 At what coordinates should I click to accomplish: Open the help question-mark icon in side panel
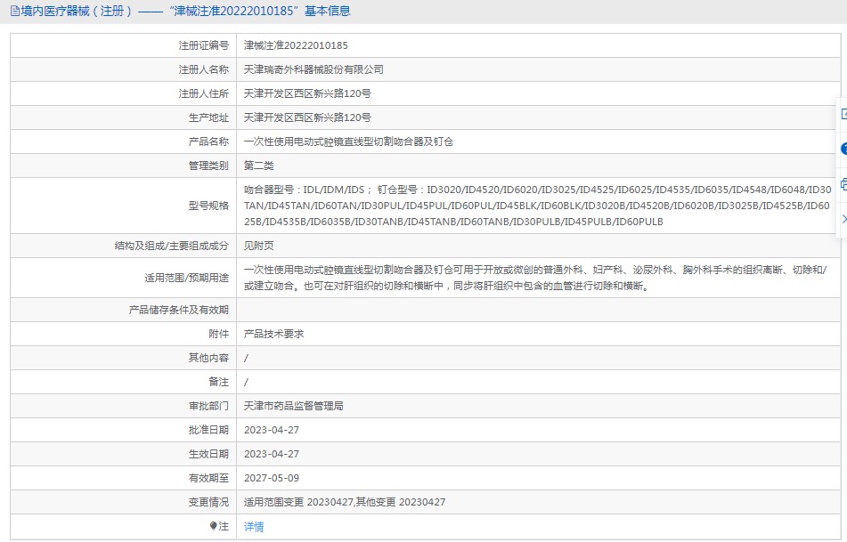click(x=843, y=149)
